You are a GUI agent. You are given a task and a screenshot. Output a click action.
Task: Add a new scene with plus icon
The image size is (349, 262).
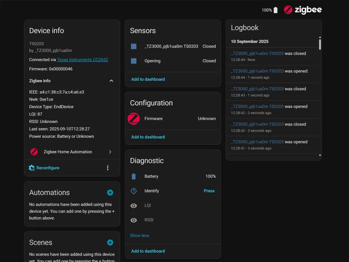point(110,243)
